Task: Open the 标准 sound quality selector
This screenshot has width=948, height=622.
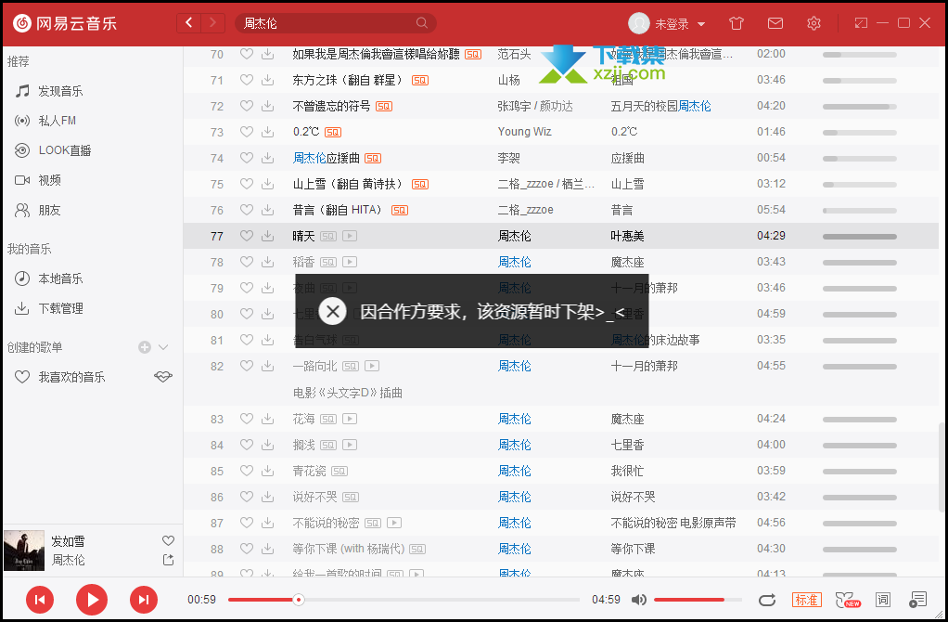Action: (806, 600)
